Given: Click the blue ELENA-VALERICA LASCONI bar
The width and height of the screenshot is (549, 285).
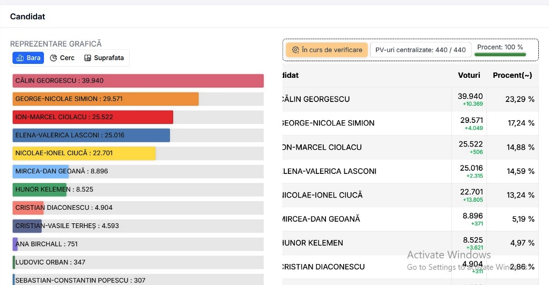Looking at the screenshot, I should click(91, 135).
